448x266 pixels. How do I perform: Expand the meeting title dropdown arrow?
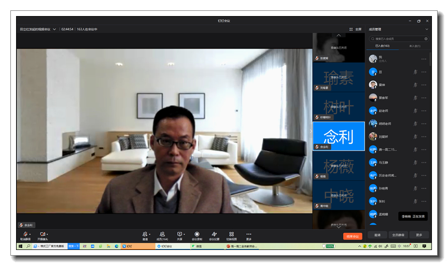click(54, 29)
